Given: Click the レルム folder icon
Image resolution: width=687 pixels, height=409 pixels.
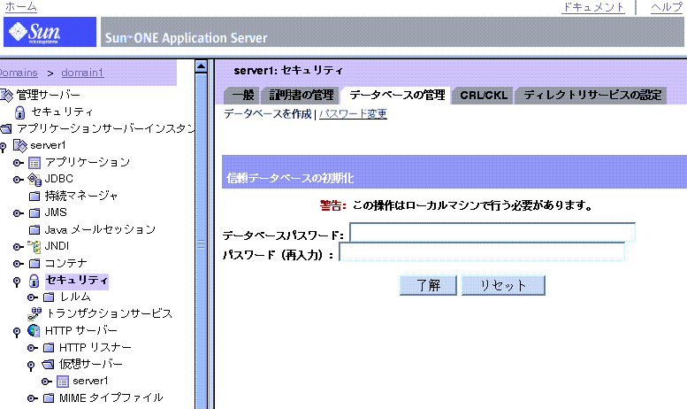Looking at the screenshot, I should tap(49, 297).
